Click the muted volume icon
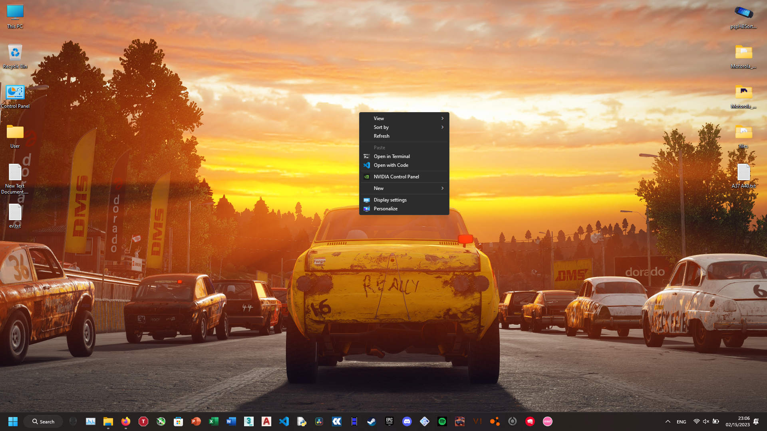The width and height of the screenshot is (767, 431). click(x=706, y=421)
